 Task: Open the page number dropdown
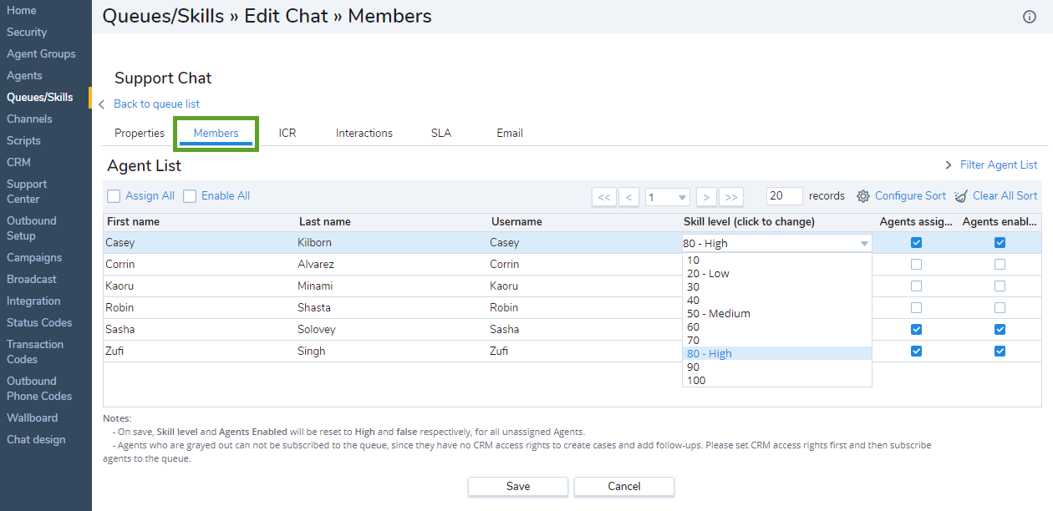click(668, 197)
